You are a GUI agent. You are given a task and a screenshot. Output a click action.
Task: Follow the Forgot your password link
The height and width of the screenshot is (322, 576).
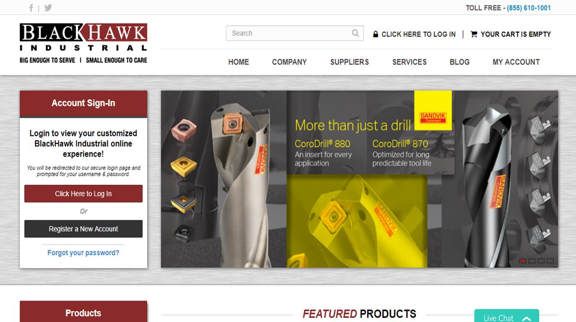tap(83, 253)
